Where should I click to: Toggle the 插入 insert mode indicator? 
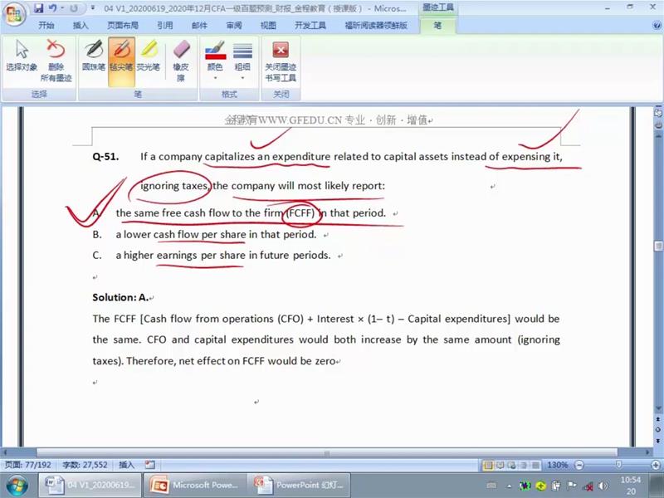coord(127,465)
